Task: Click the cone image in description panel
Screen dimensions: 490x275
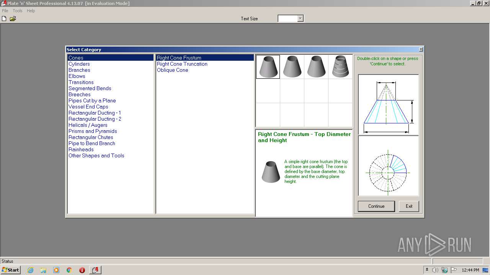Action: (271, 171)
